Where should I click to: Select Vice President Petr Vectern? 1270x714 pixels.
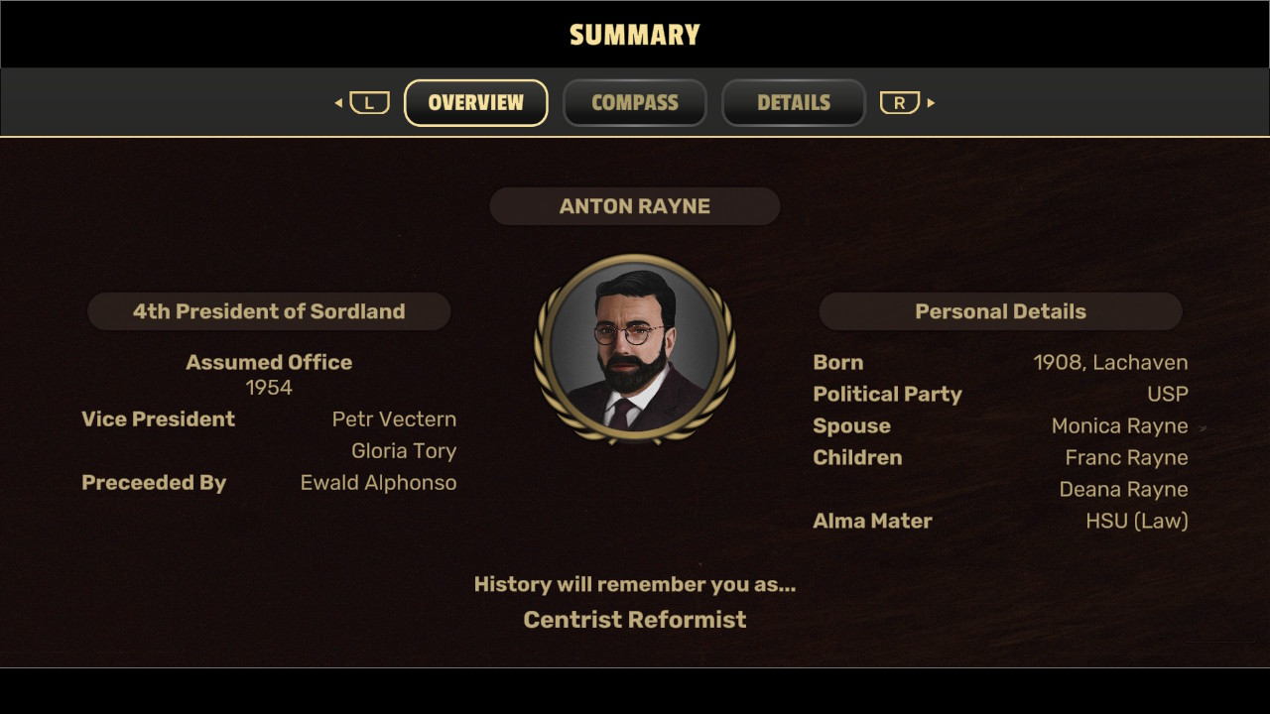[x=394, y=419]
